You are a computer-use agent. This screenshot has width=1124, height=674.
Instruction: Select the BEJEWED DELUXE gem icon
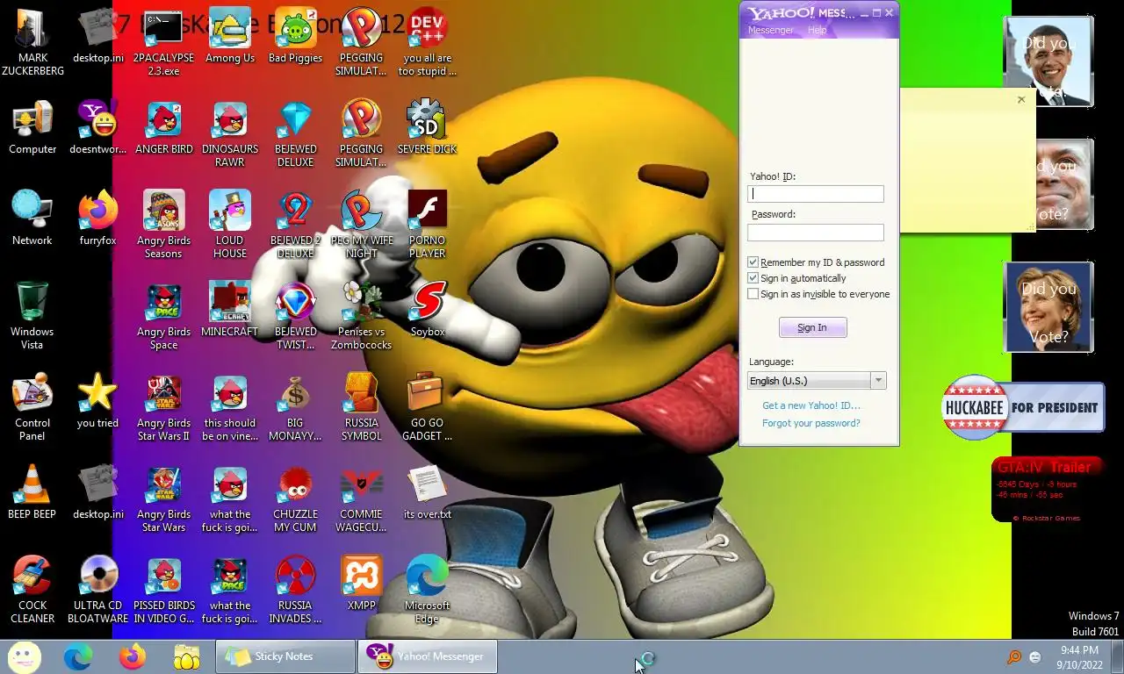point(295,119)
